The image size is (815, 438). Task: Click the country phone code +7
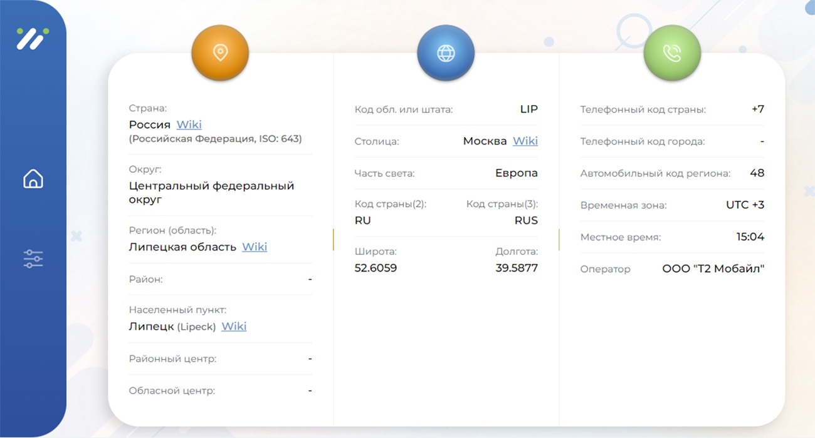point(757,109)
